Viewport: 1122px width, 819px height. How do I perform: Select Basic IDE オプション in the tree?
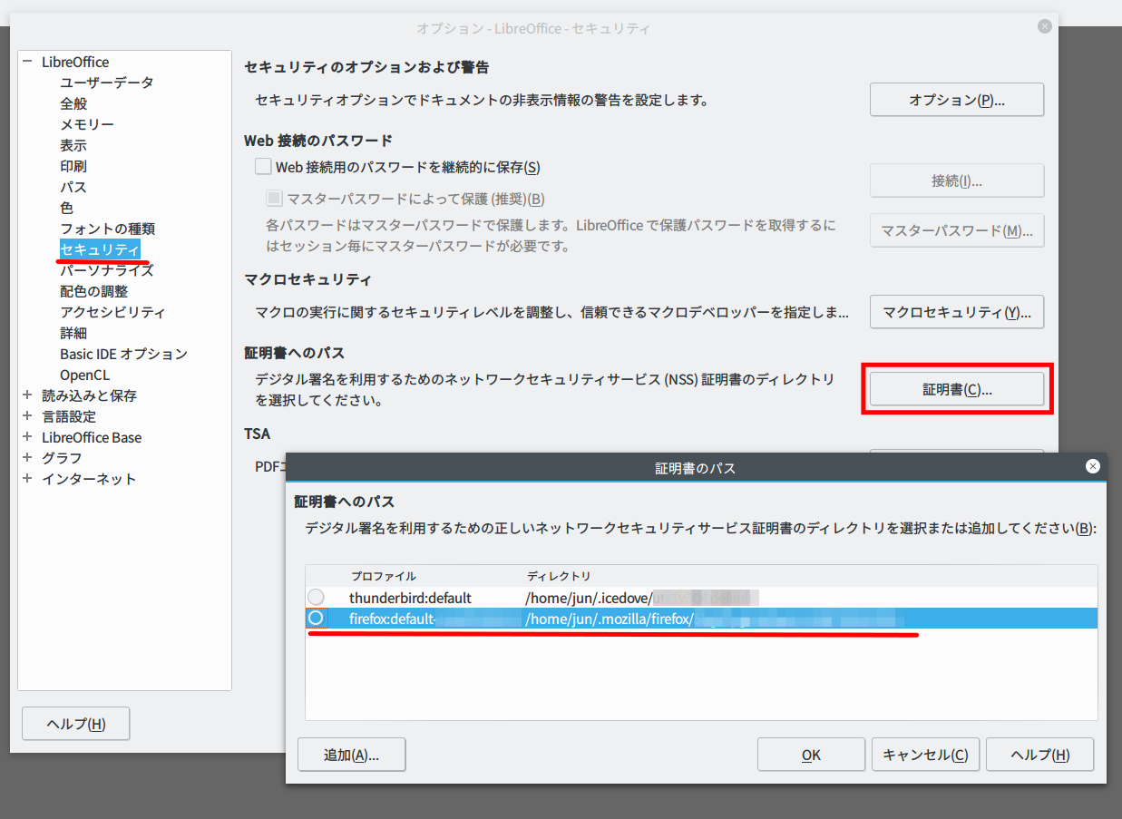tap(123, 354)
